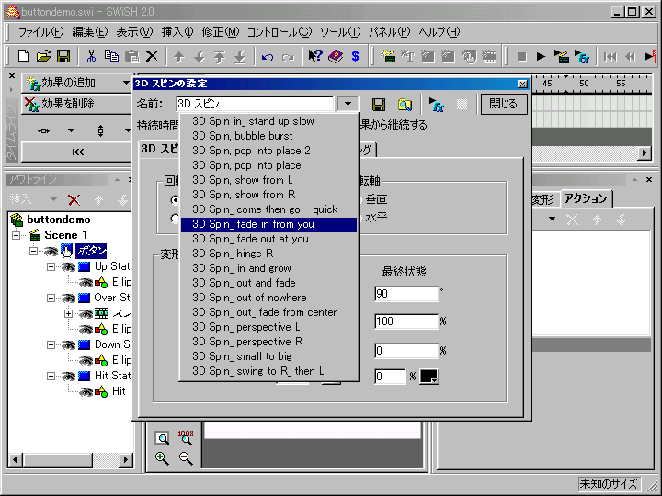Click the final state 100 percent field
This screenshot has height=496, width=662.
pyautogui.click(x=406, y=321)
